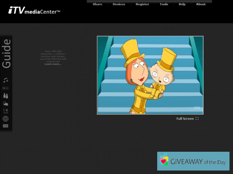
Task: Open the Share menu
Action: [97, 4]
